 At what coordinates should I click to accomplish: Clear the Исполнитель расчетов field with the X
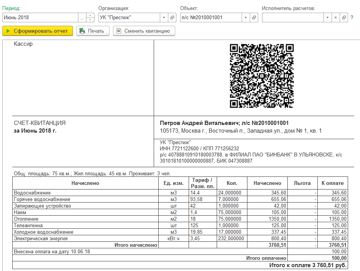(x=335, y=17)
